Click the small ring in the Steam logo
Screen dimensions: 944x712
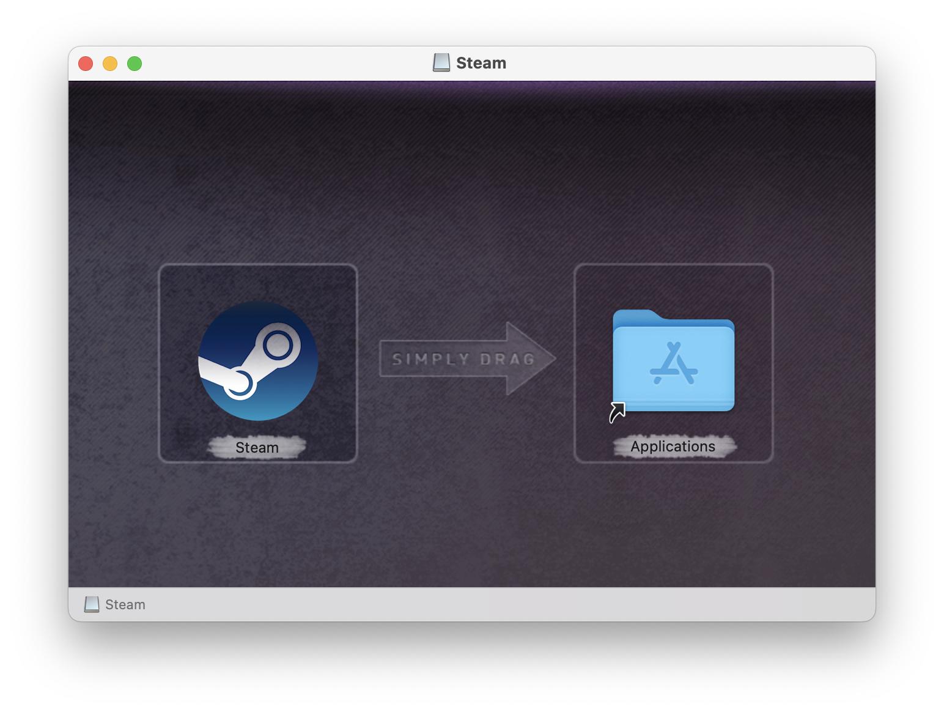[x=238, y=383]
